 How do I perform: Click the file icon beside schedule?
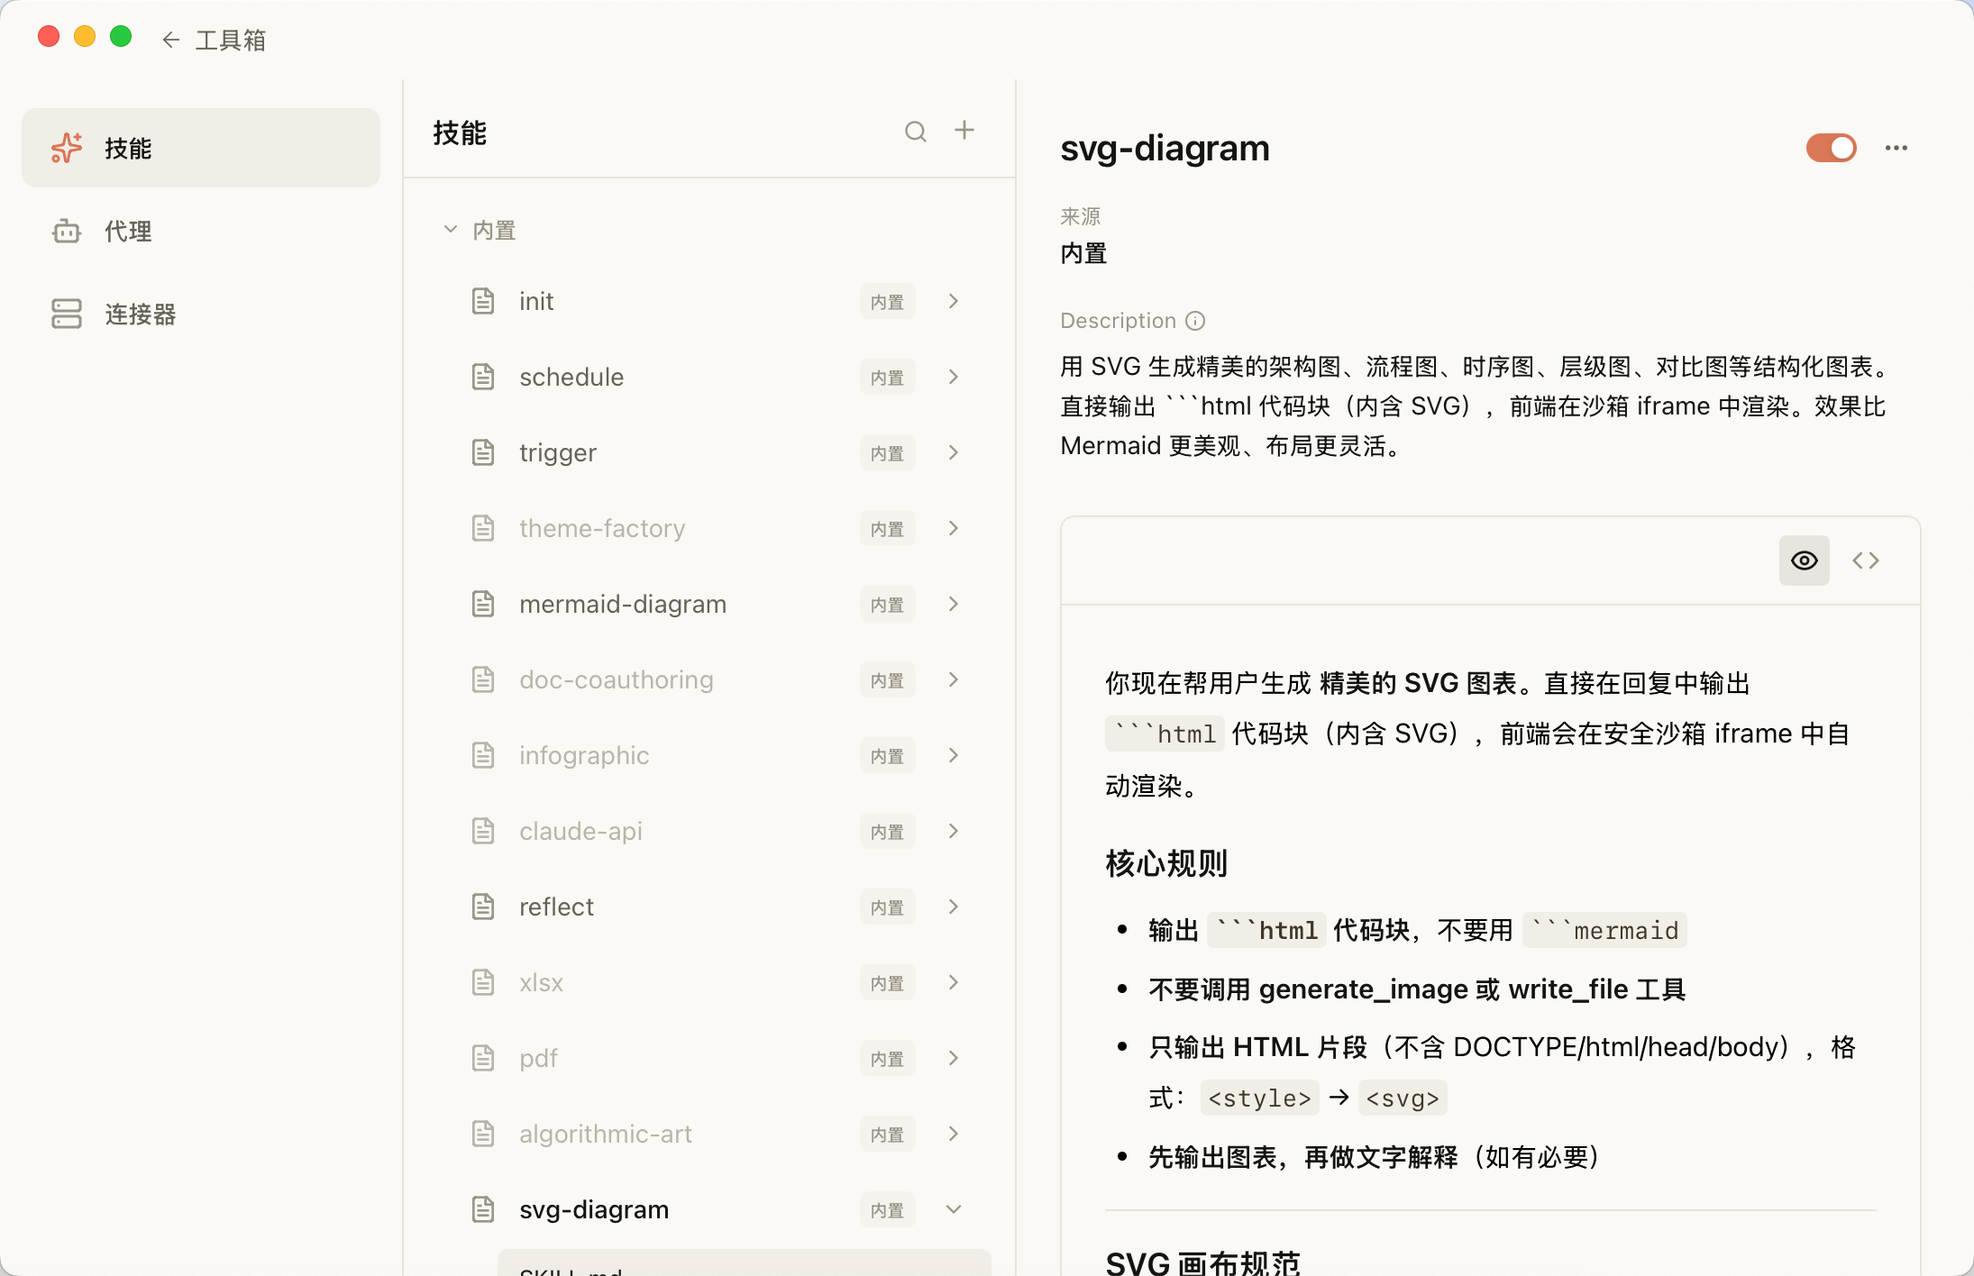tap(483, 377)
